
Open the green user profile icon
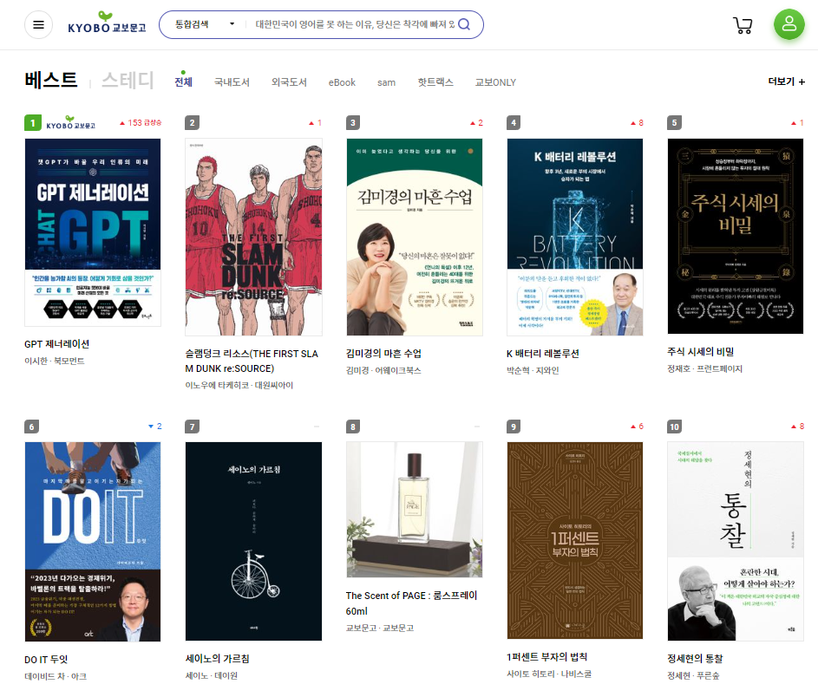(x=789, y=24)
